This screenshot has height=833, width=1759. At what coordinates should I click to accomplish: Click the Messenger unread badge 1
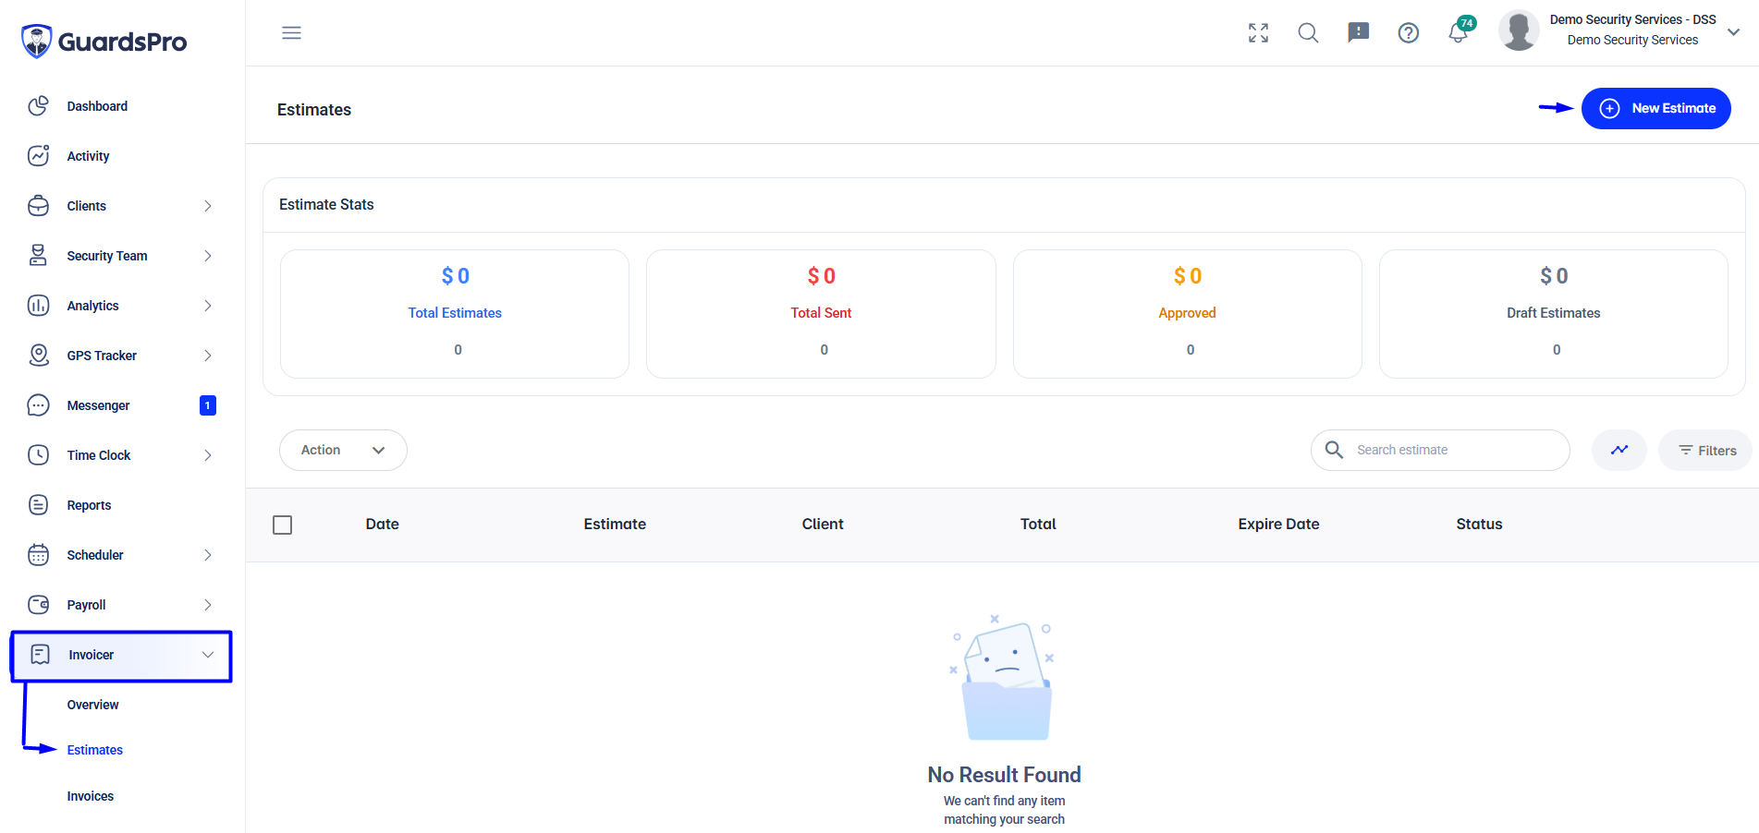[208, 405]
